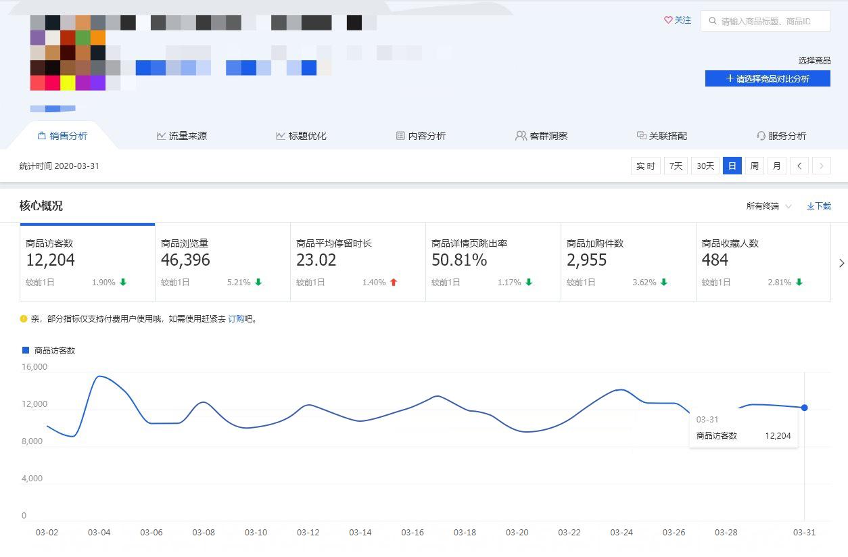The width and height of the screenshot is (848, 557).
Task: Expand more metric cards with right arrow
Action: (842, 264)
